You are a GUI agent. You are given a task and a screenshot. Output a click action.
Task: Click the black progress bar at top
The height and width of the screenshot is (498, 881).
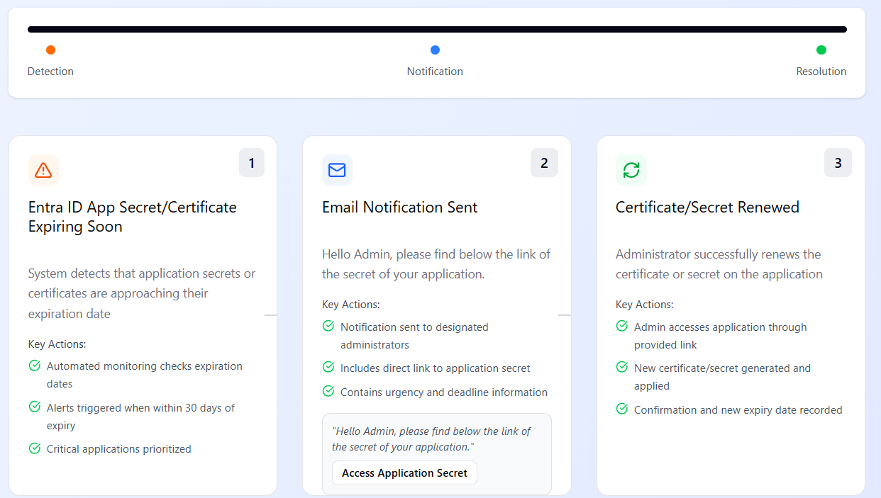tap(437, 30)
